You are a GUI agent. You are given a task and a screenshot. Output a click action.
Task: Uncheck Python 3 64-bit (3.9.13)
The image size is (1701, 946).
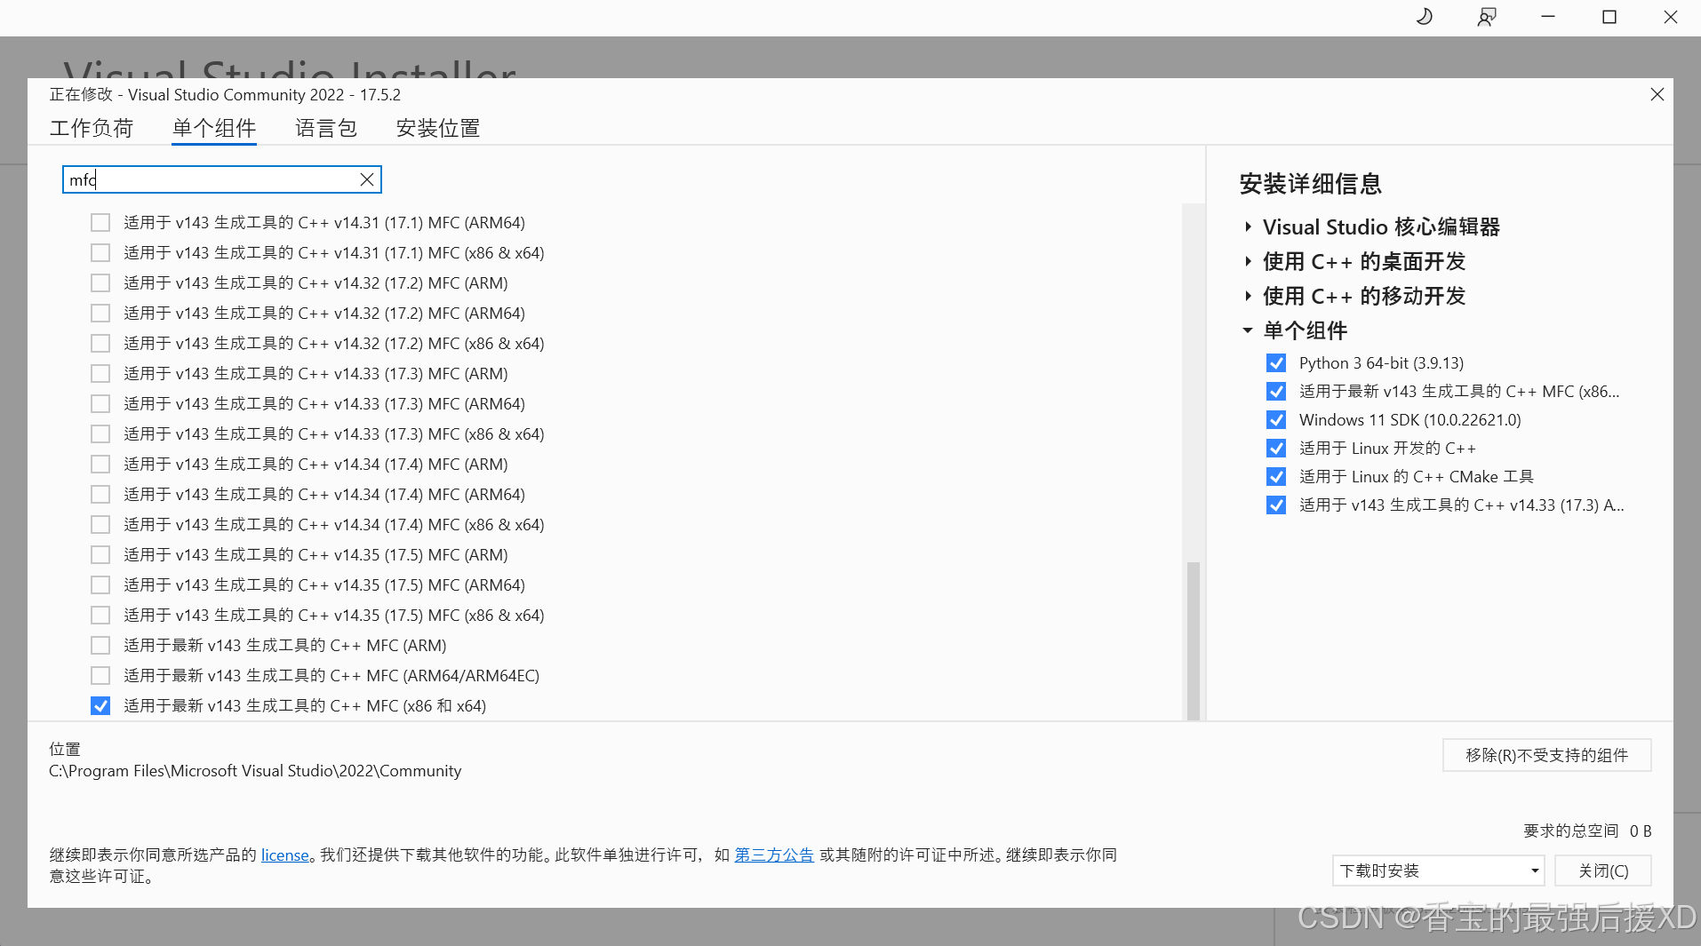[1276, 363]
